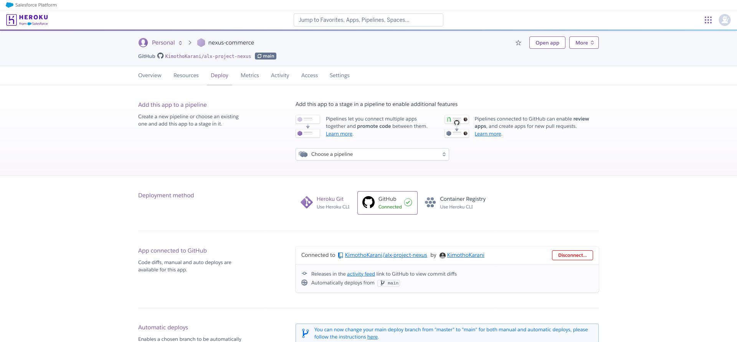Image resolution: width=737 pixels, height=342 pixels.
Task: Click the nexus-commerce app name
Action: [231, 43]
